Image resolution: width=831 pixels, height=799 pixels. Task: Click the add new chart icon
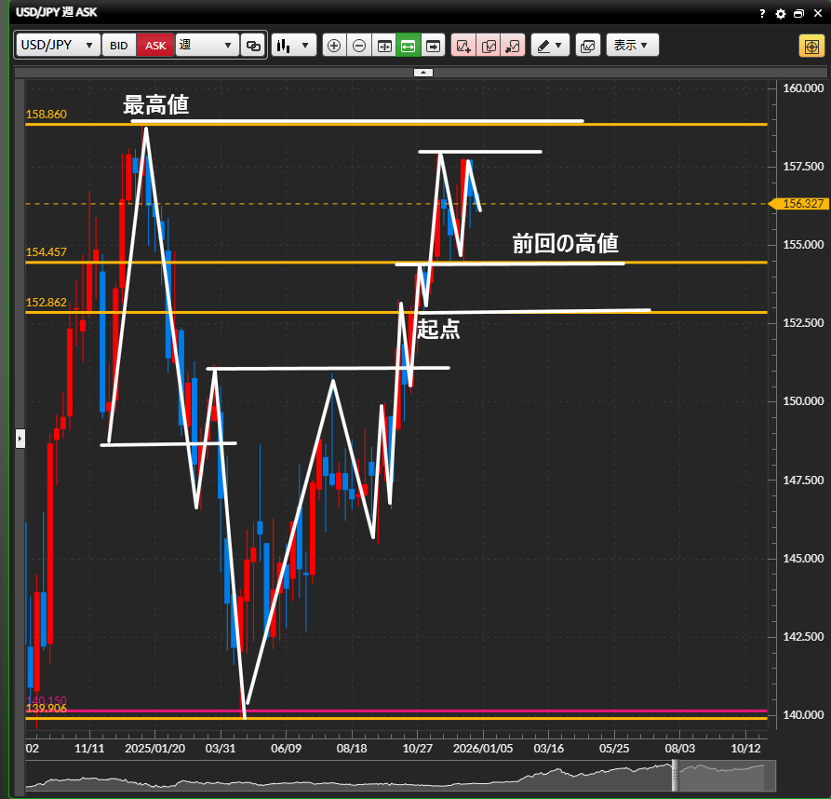[463, 46]
